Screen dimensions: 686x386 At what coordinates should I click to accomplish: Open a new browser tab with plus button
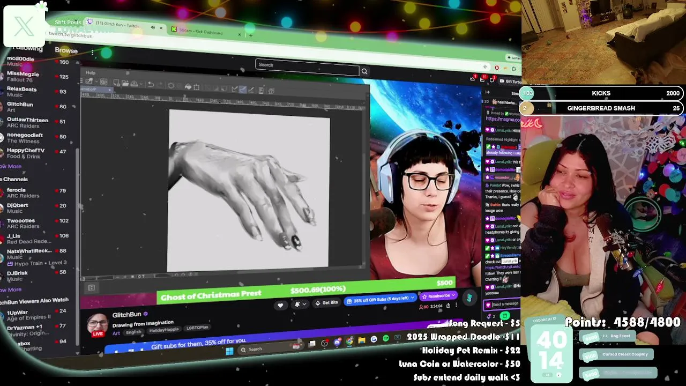(x=251, y=35)
